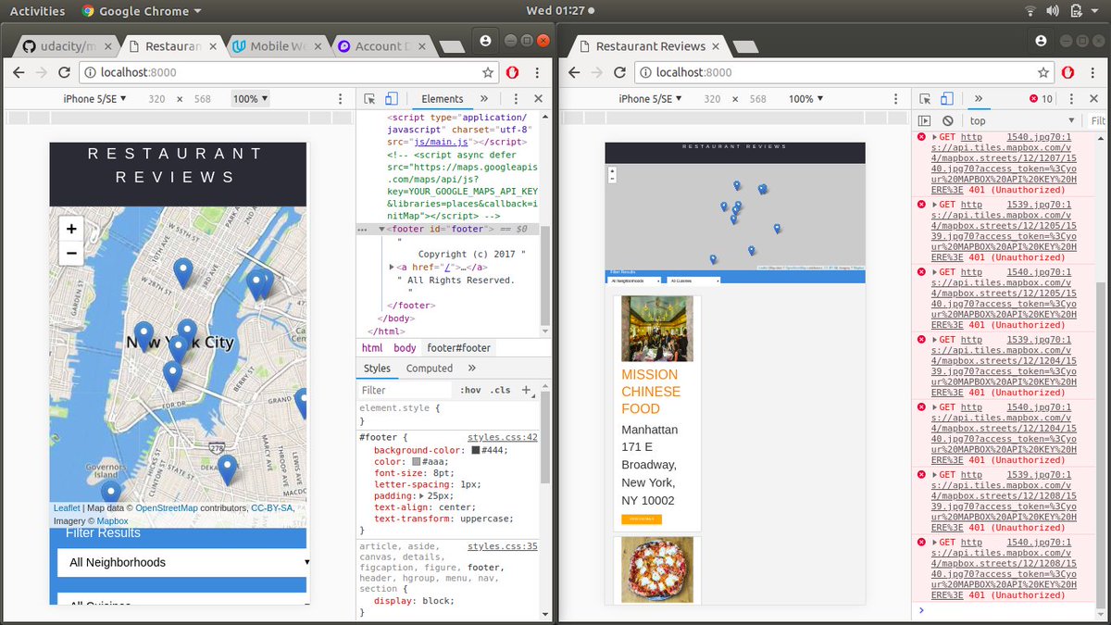Open the Leaflet attribution link

pos(67,507)
